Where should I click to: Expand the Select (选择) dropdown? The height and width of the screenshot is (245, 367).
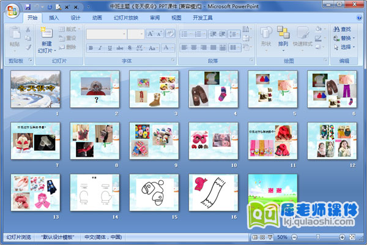click(x=344, y=47)
